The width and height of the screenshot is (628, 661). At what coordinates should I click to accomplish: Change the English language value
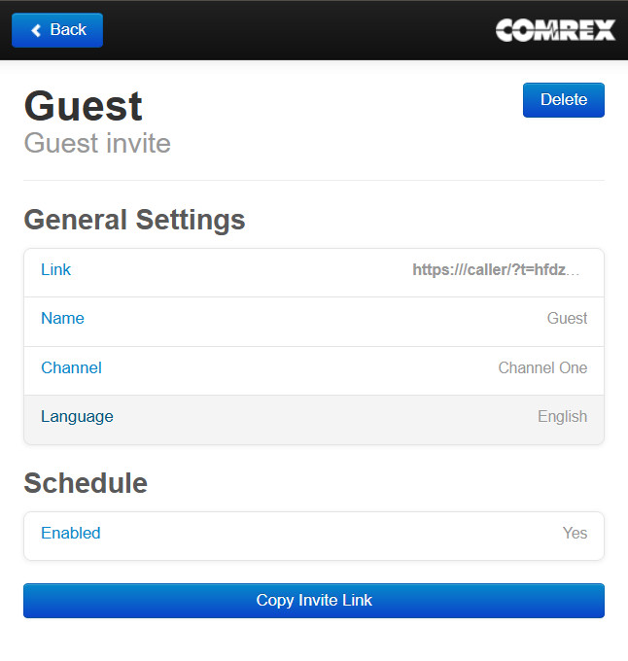[562, 417]
